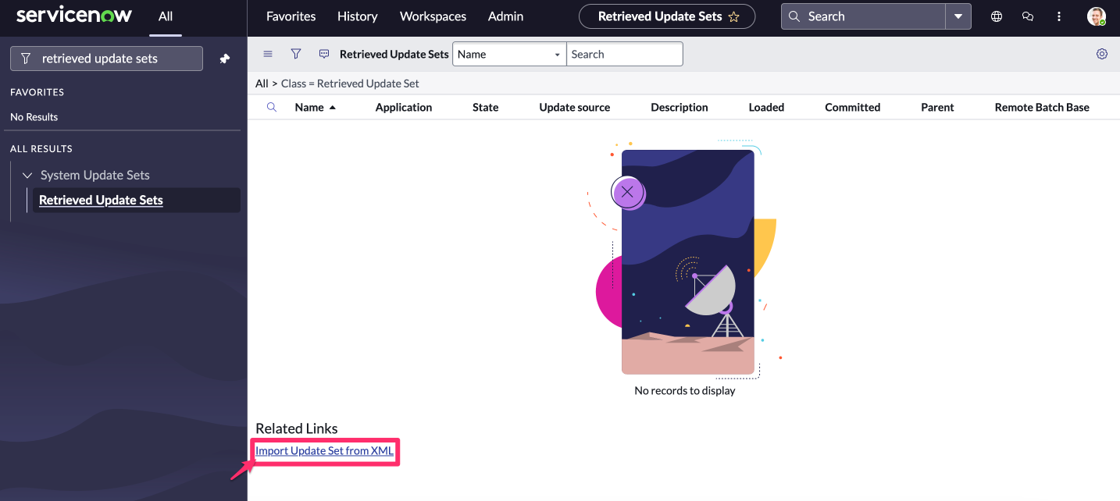Select Retrieved Update Sets in sidebar results
Image resolution: width=1120 pixels, height=501 pixels.
[x=100, y=200]
